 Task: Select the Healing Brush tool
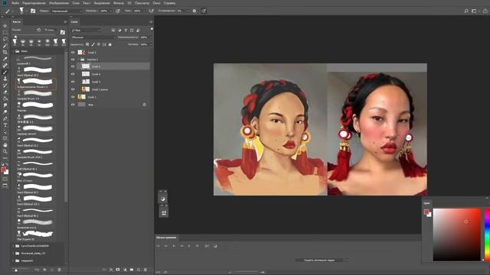(5, 66)
